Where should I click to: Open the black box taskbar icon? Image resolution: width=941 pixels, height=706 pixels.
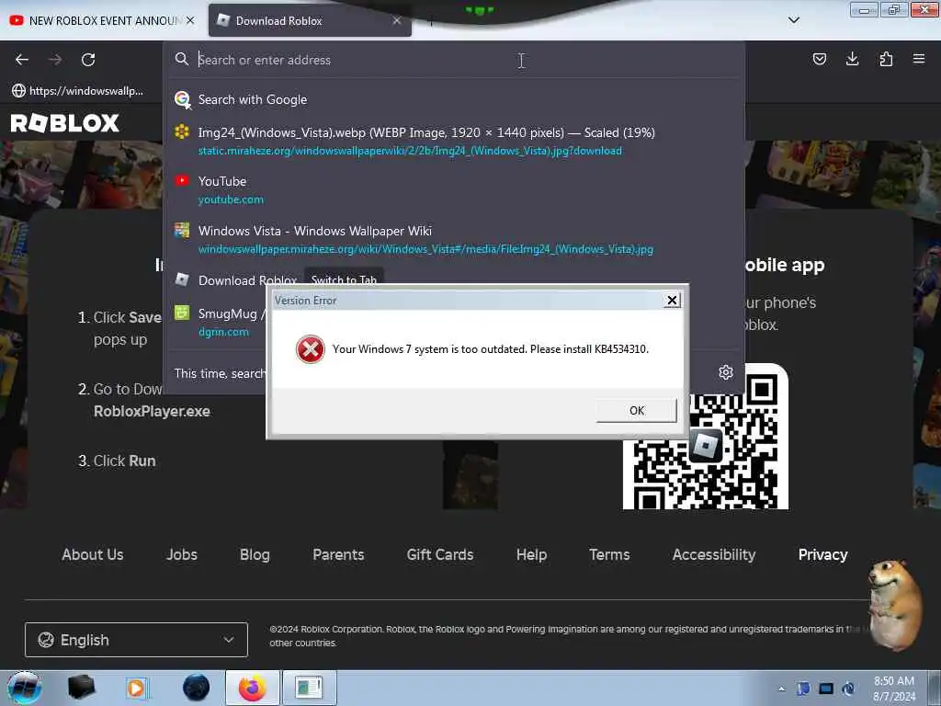pos(81,688)
